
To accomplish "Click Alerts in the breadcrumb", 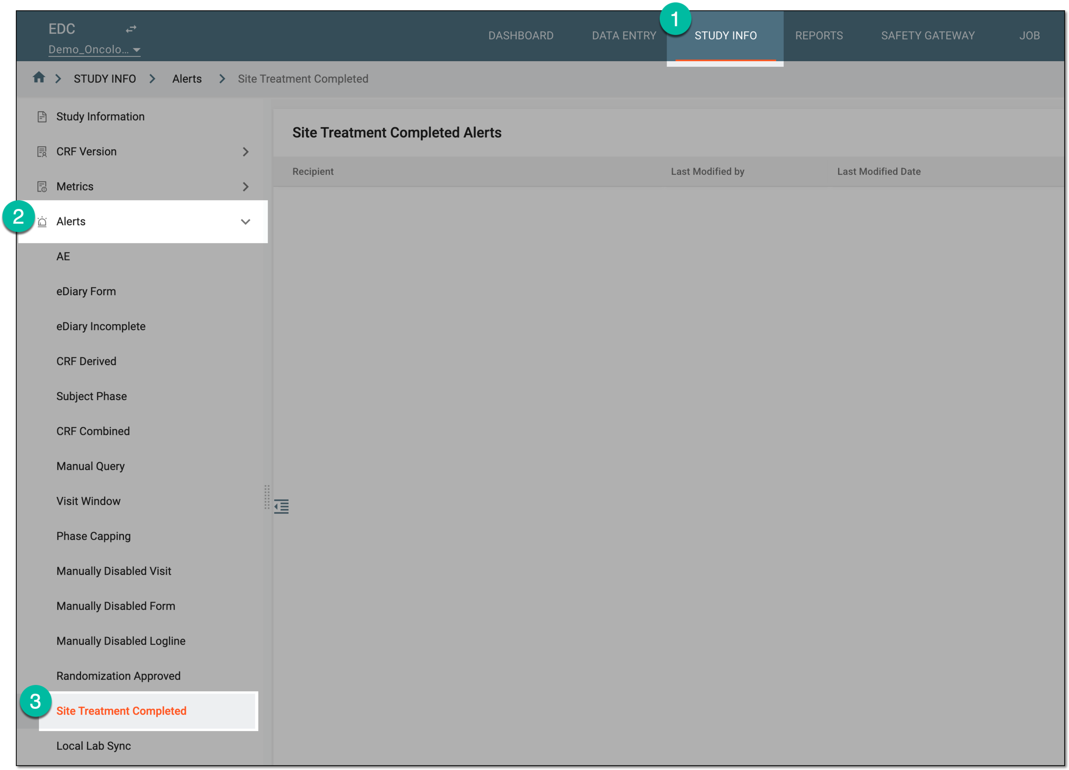I will pos(187,79).
